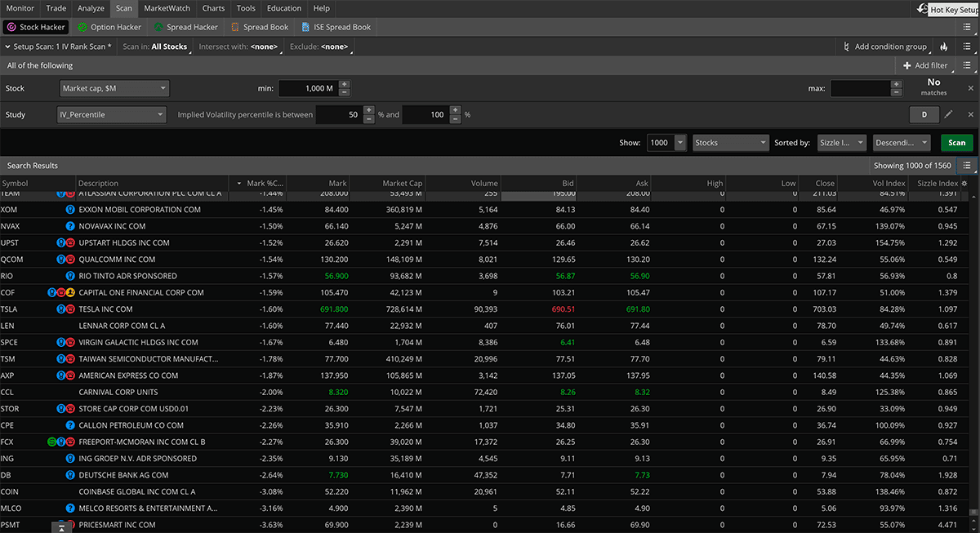Viewport: 980px width, 533px height.
Task: Click the yellow icon in COF row
Action: (70, 292)
